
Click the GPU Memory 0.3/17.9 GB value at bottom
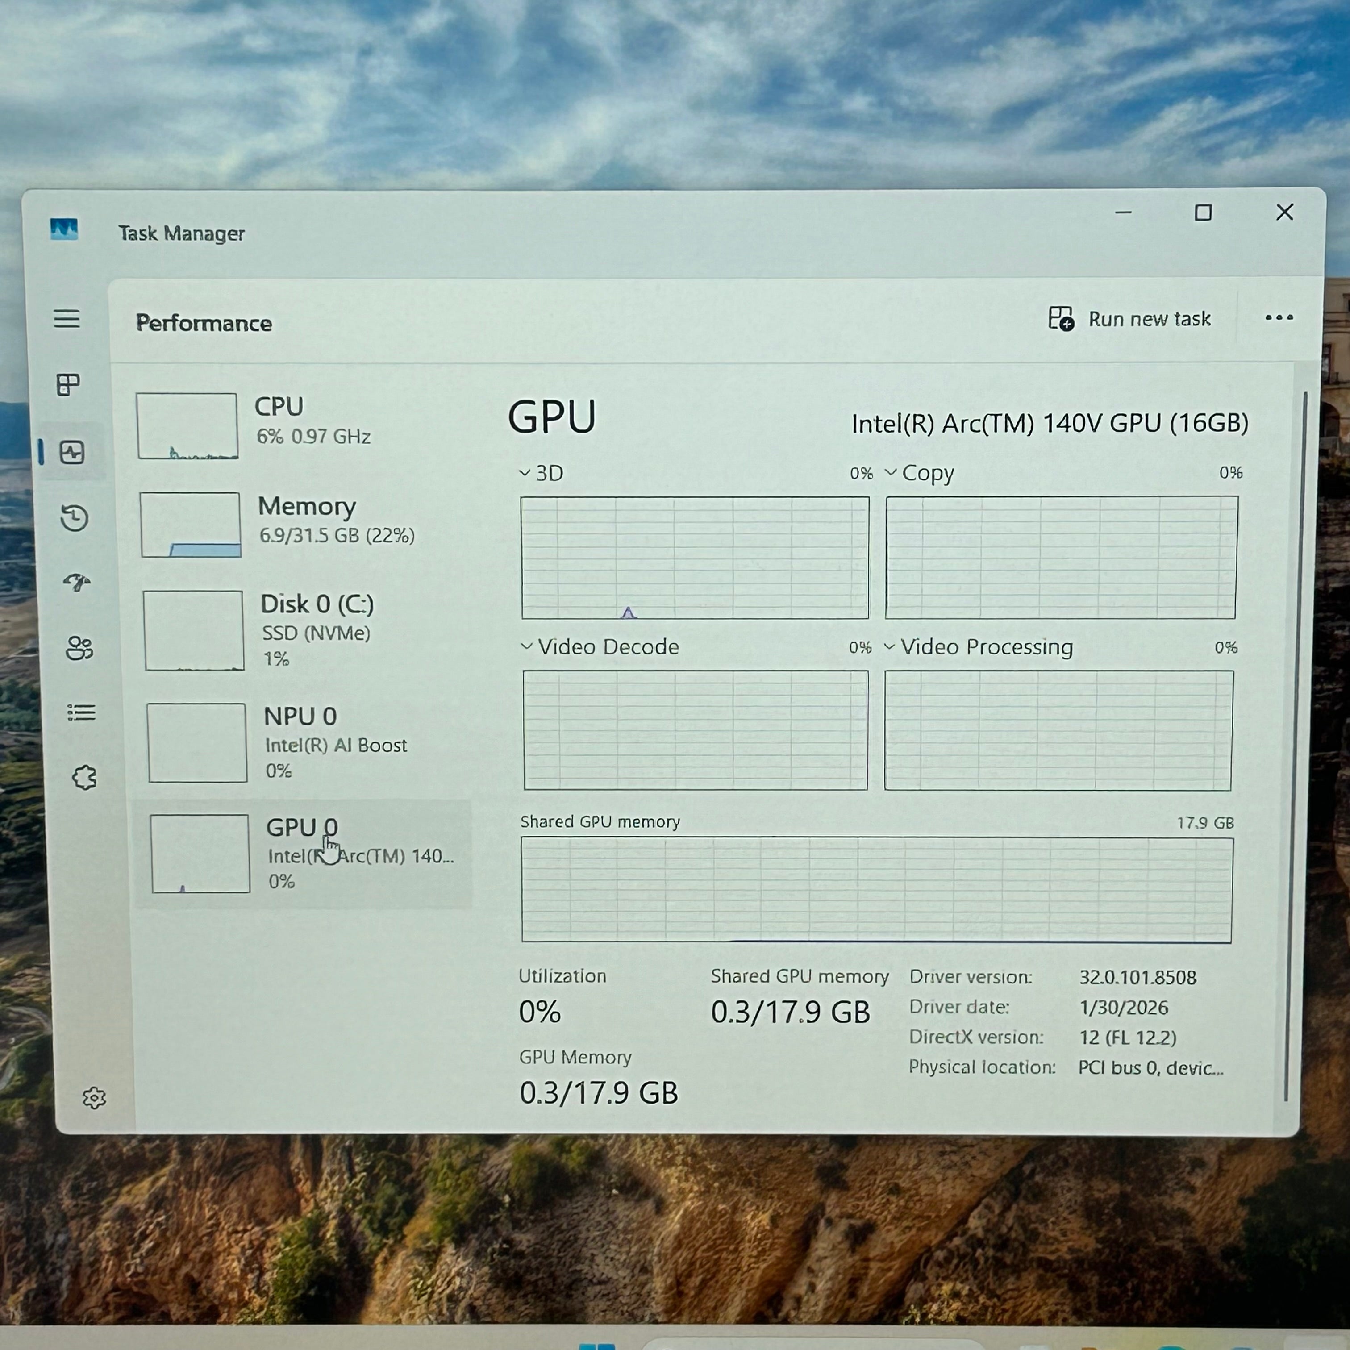coord(598,1093)
